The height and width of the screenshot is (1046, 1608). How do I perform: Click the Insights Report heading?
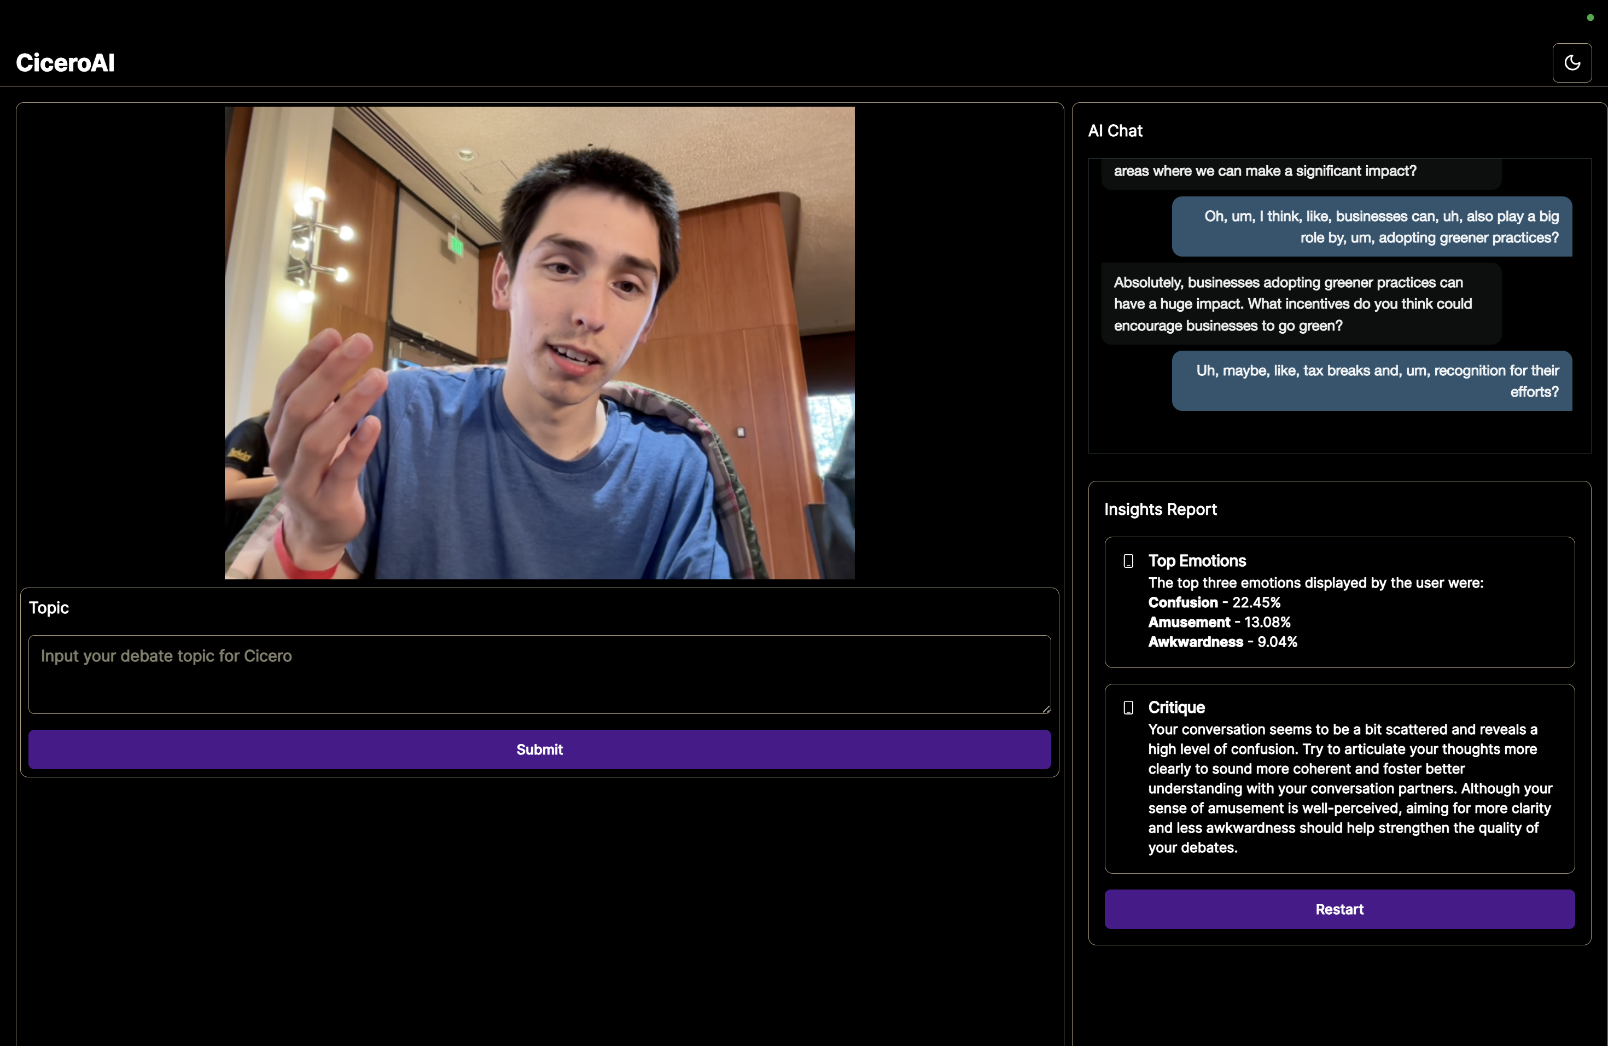tap(1160, 509)
